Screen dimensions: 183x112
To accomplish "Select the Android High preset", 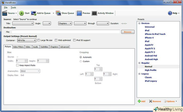I will 151,59.
